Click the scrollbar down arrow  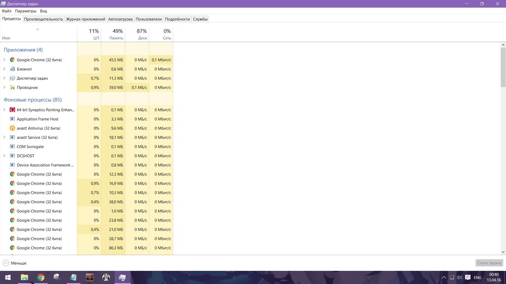(503, 252)
